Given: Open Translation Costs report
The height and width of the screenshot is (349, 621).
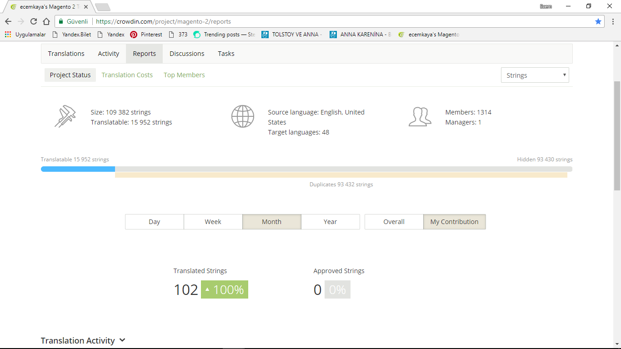Looking at the screenshot, I should click(127, 75).
